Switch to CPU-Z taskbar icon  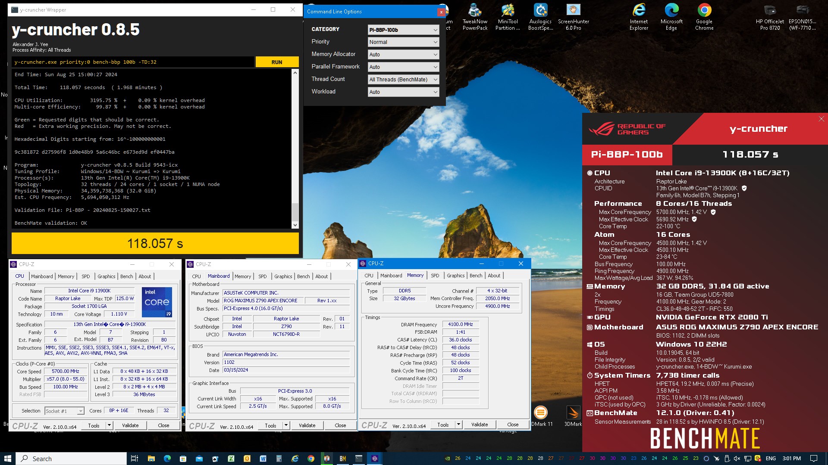pyautogui.click(x=375, y=459)
